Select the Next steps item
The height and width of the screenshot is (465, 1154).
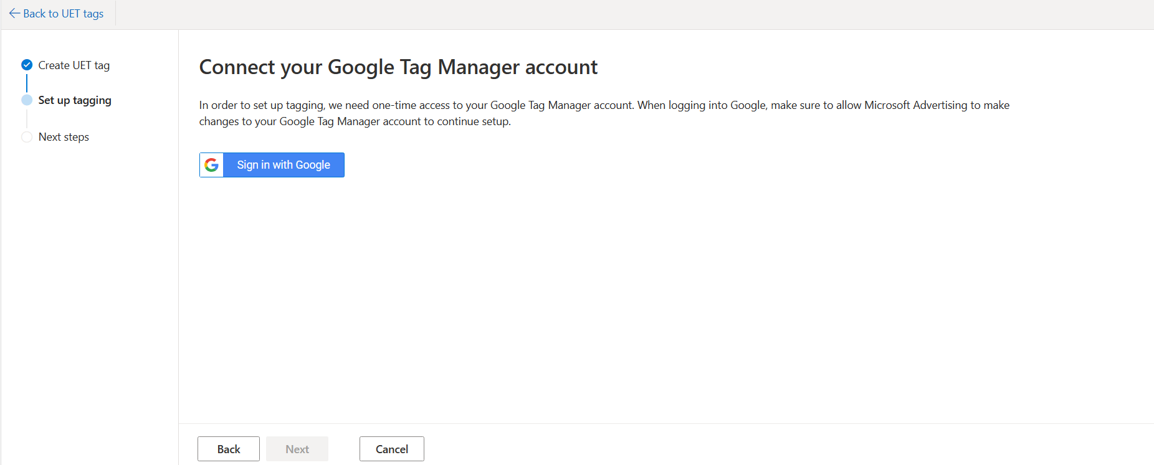64,137
